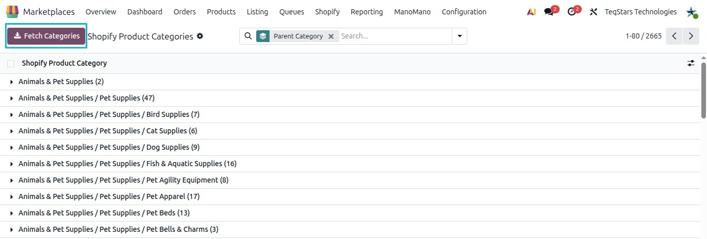707x239 pixels.
Task: Open the AI assistant icon
Action: tap(531, 12)
